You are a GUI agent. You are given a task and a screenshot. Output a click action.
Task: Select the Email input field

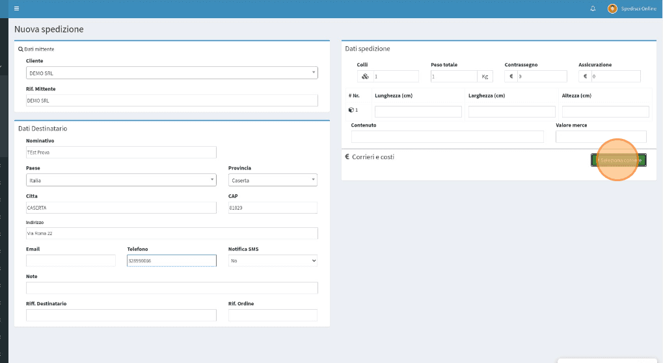point(71,260)
